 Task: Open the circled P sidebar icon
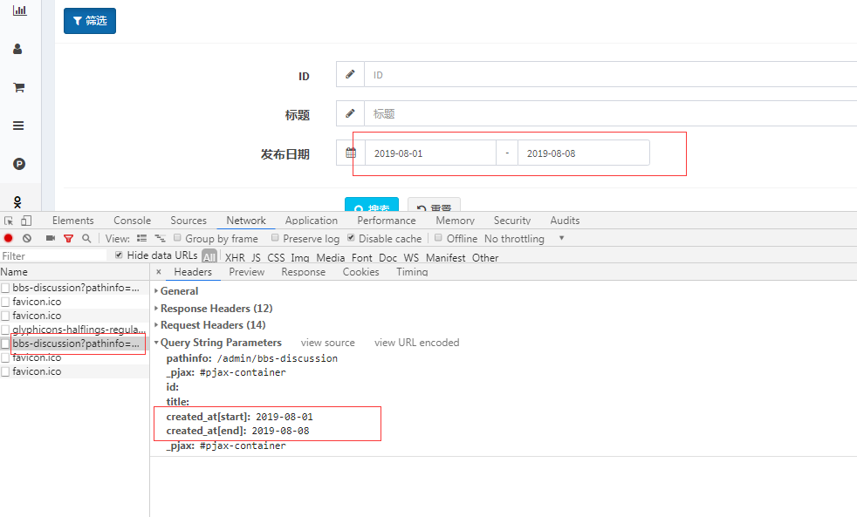click(x=19, y=164)
